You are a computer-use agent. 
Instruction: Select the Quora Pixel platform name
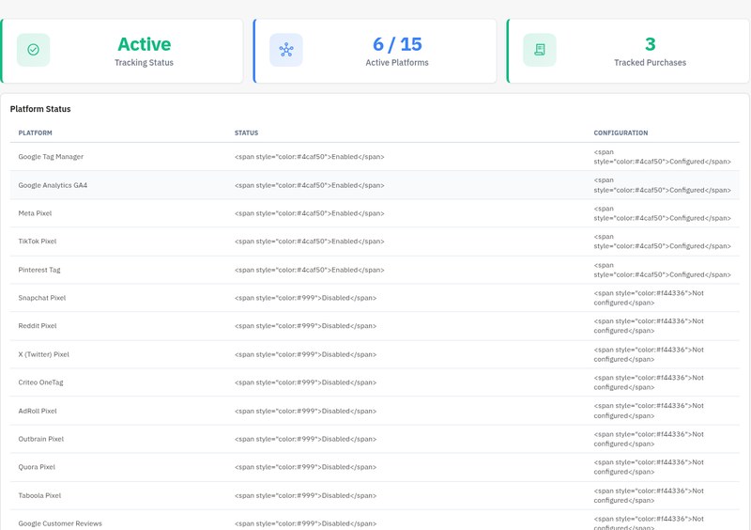[37, 467]
